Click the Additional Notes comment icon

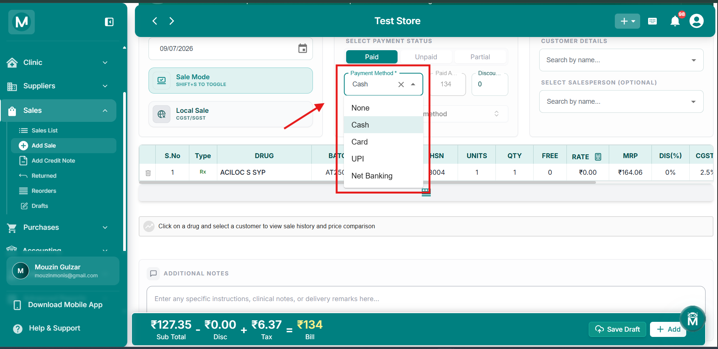pyautogui.click(x=153, y=274)
